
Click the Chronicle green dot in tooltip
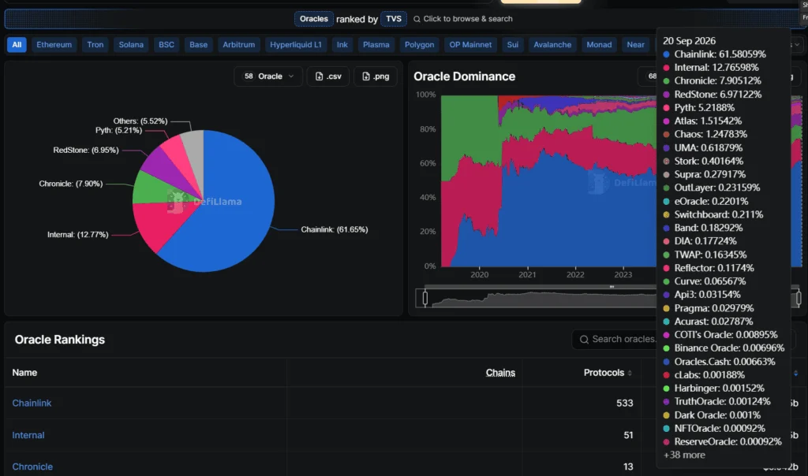tap(666, 81)
